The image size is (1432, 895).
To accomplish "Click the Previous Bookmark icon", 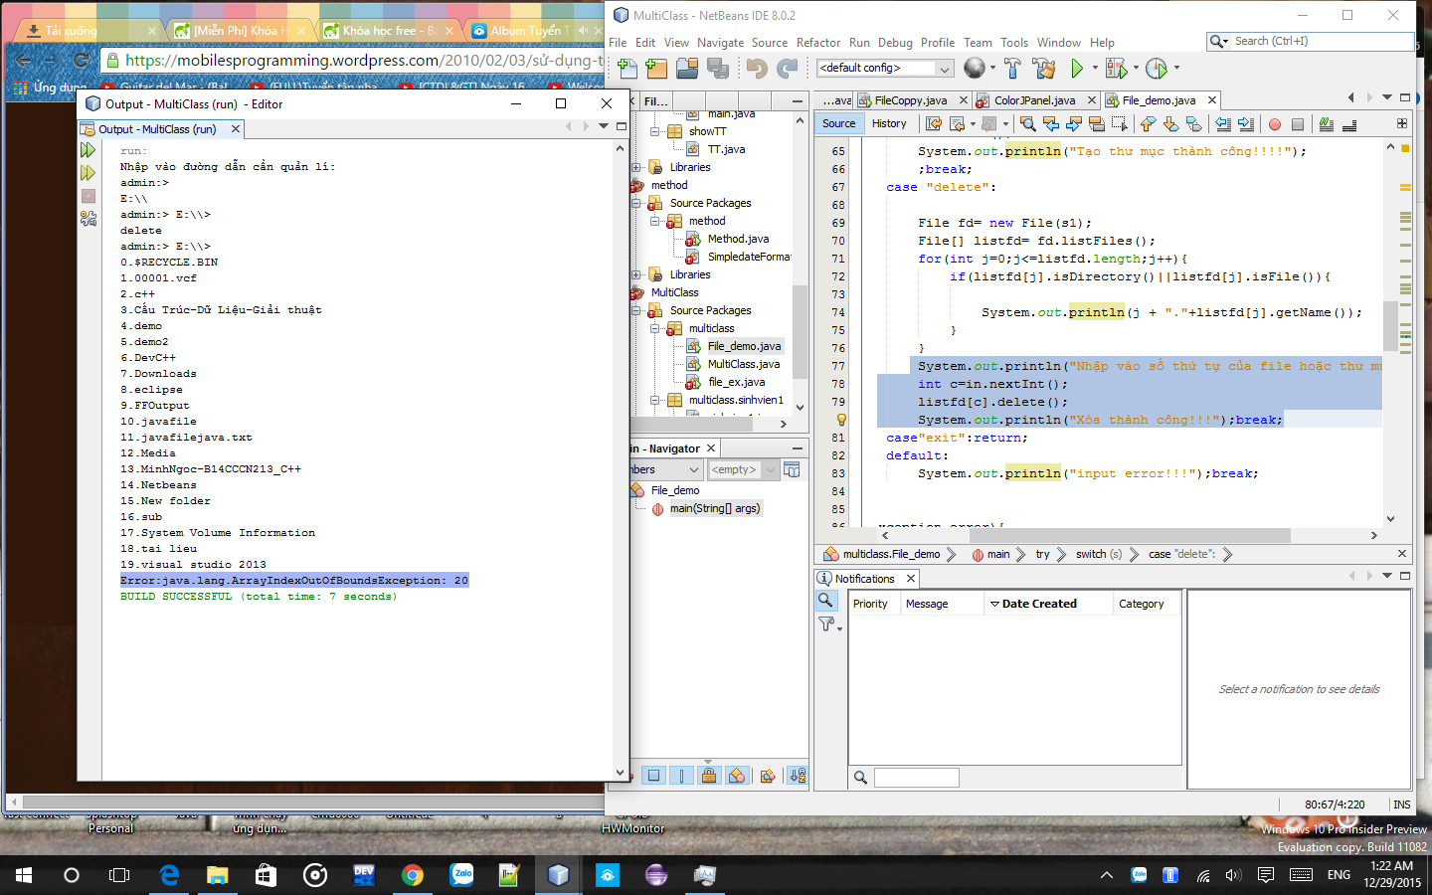I will click(x=1149, y=123).
